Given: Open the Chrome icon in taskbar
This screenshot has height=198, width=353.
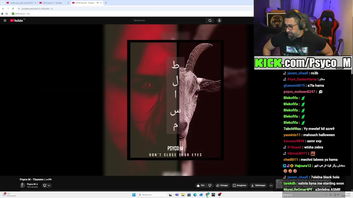Looking at the screenshot, I should (207, 195).
